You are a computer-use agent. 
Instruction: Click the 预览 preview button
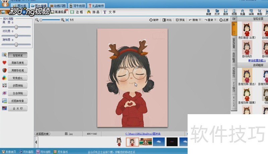tap(180, 20)
